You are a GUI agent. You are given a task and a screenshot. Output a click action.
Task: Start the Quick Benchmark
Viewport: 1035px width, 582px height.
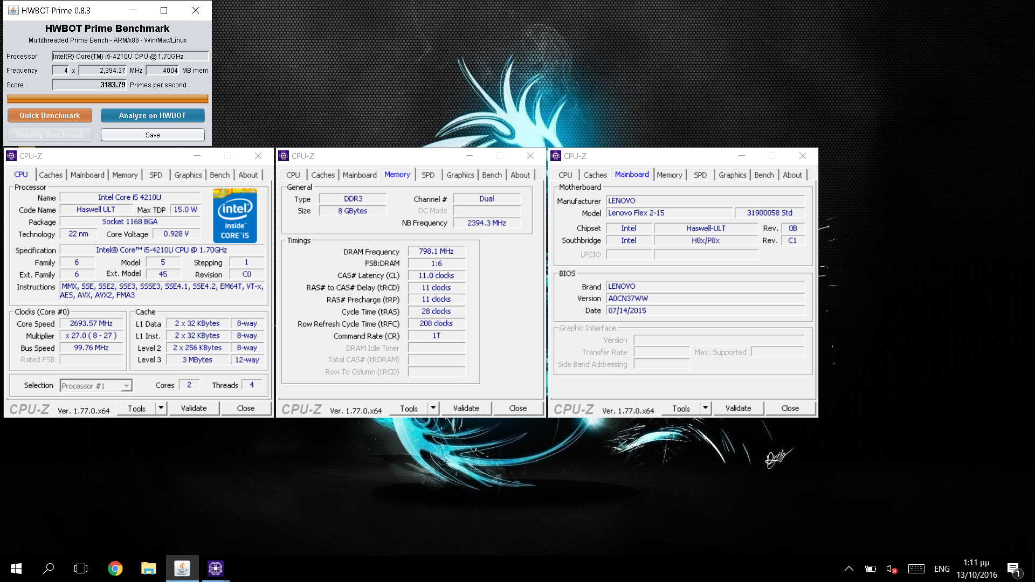coord(50,115)
